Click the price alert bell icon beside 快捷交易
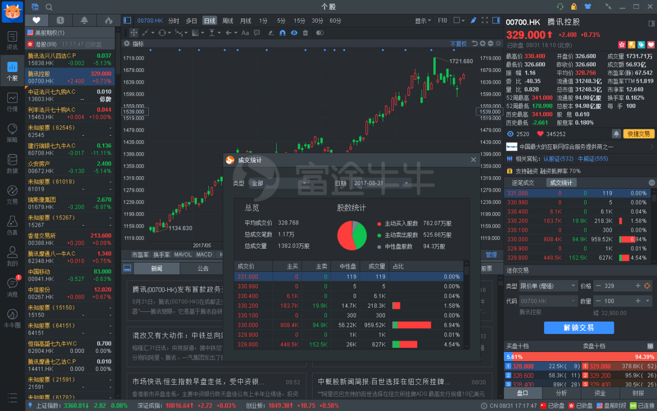 click(x=616, y=134)
